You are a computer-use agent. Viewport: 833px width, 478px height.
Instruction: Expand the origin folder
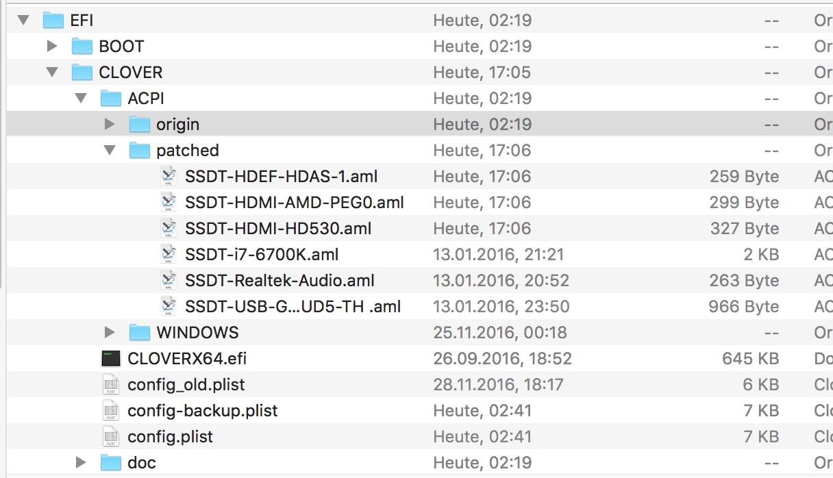click(110, 125)
